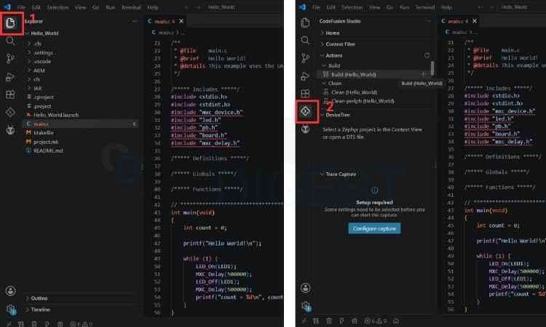
Task: Open README.md in left Explorer
Action: tap(48, 150)
